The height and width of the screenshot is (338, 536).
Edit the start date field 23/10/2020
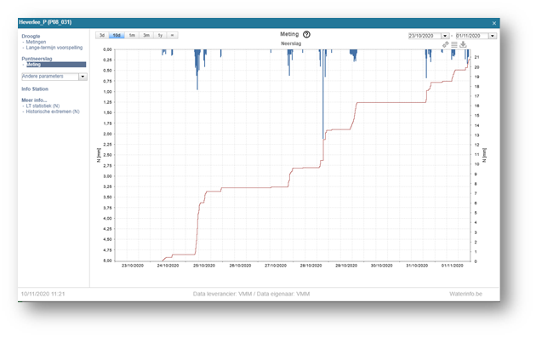point(425,36)
